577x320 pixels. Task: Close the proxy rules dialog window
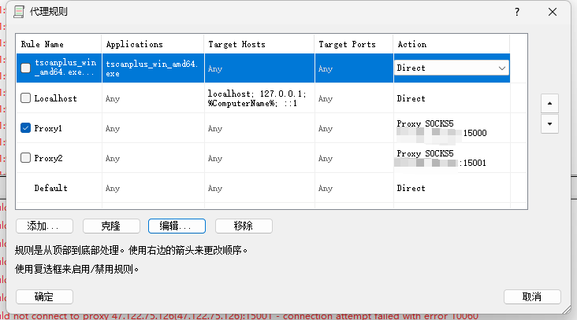pyautogui.click(x=557, y=13)
